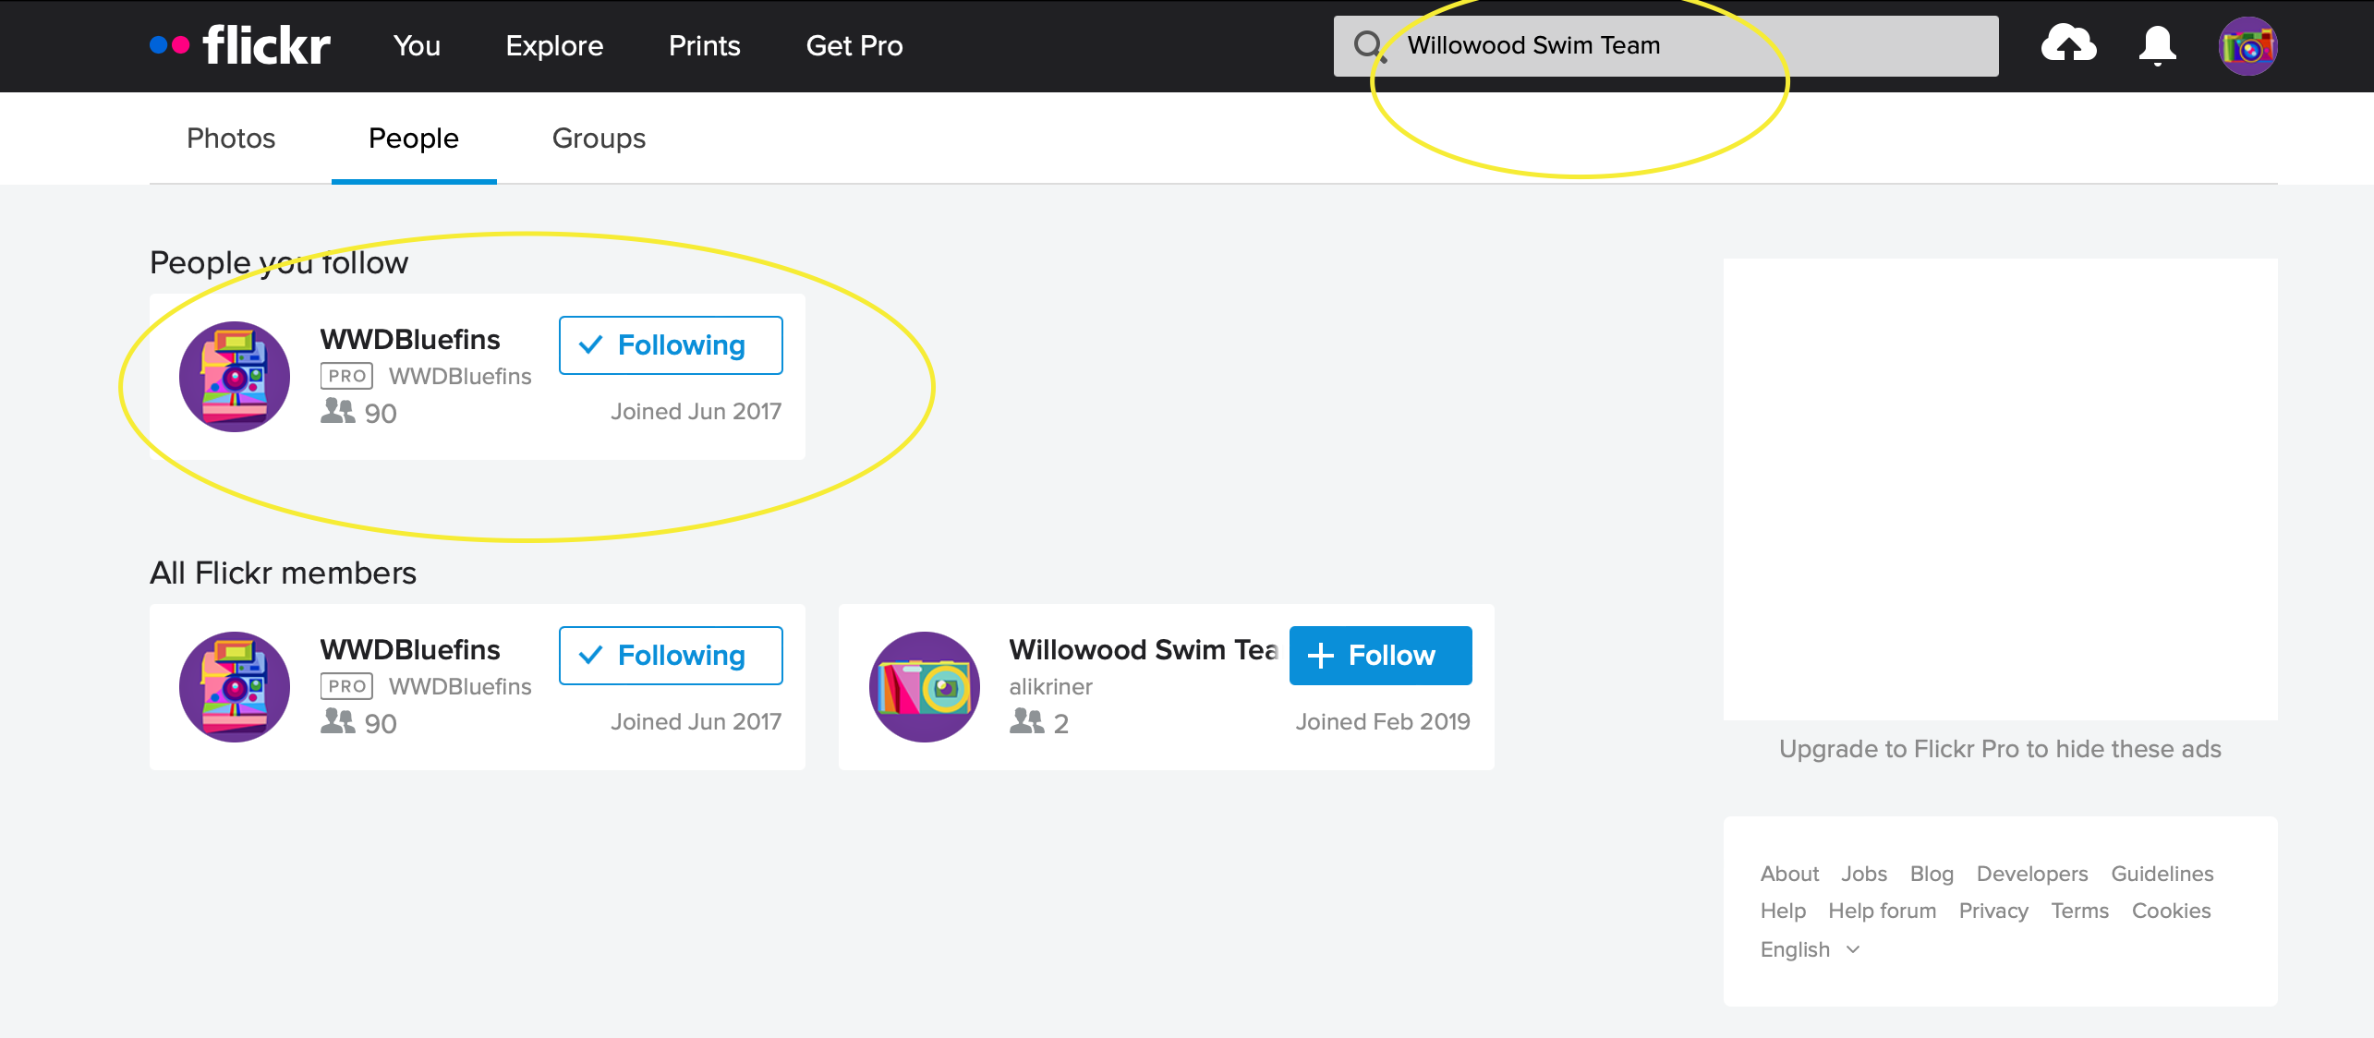Open the notifications bell
Image resolution: width=2374 pixels, height=1038 pixels.
click(x=2157, y=45)
